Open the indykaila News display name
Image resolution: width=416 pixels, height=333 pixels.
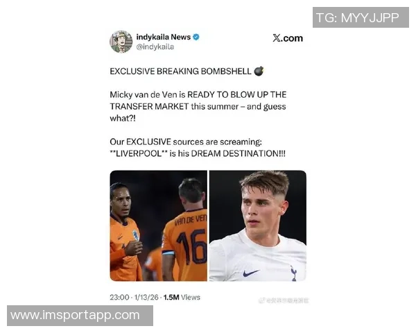pyautogui.click(x=164, y=37)
